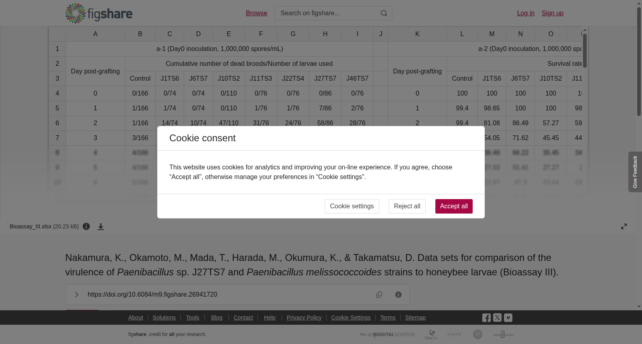Click the spreadsheet preview vertical scrollbar

[585, 50]
